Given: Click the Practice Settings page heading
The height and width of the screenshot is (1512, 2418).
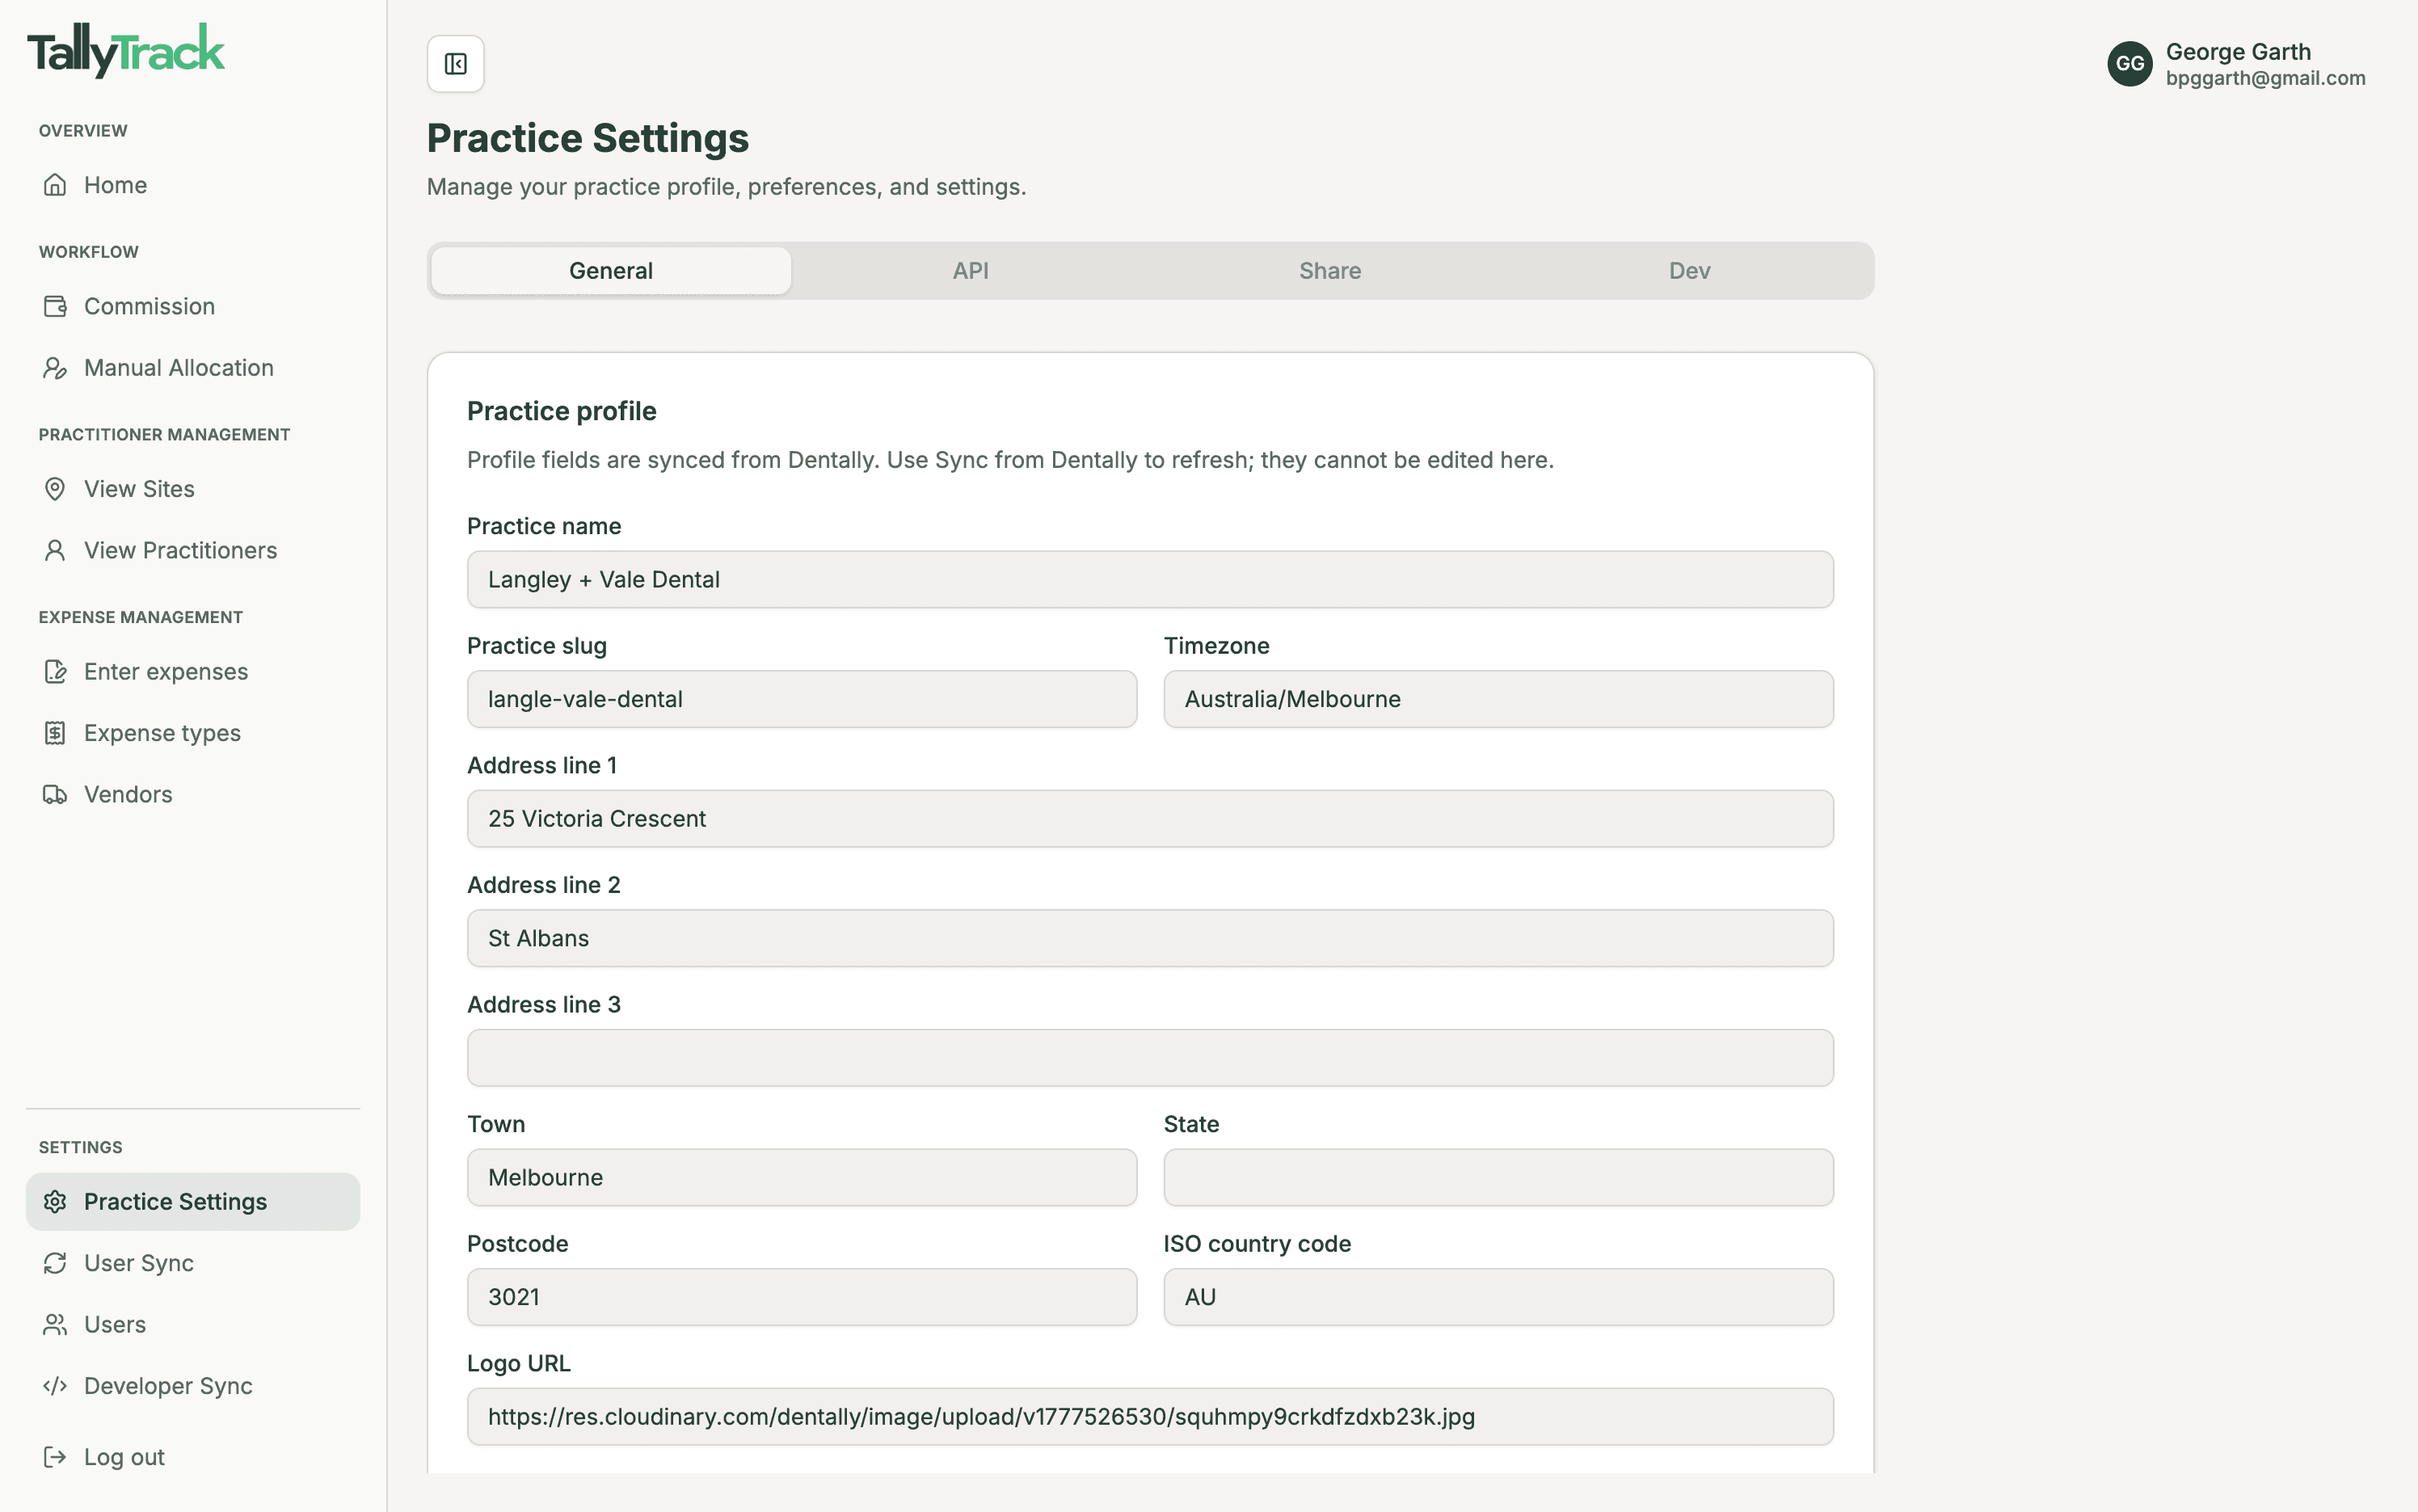Looking at the screenshot, I should 588,138.
